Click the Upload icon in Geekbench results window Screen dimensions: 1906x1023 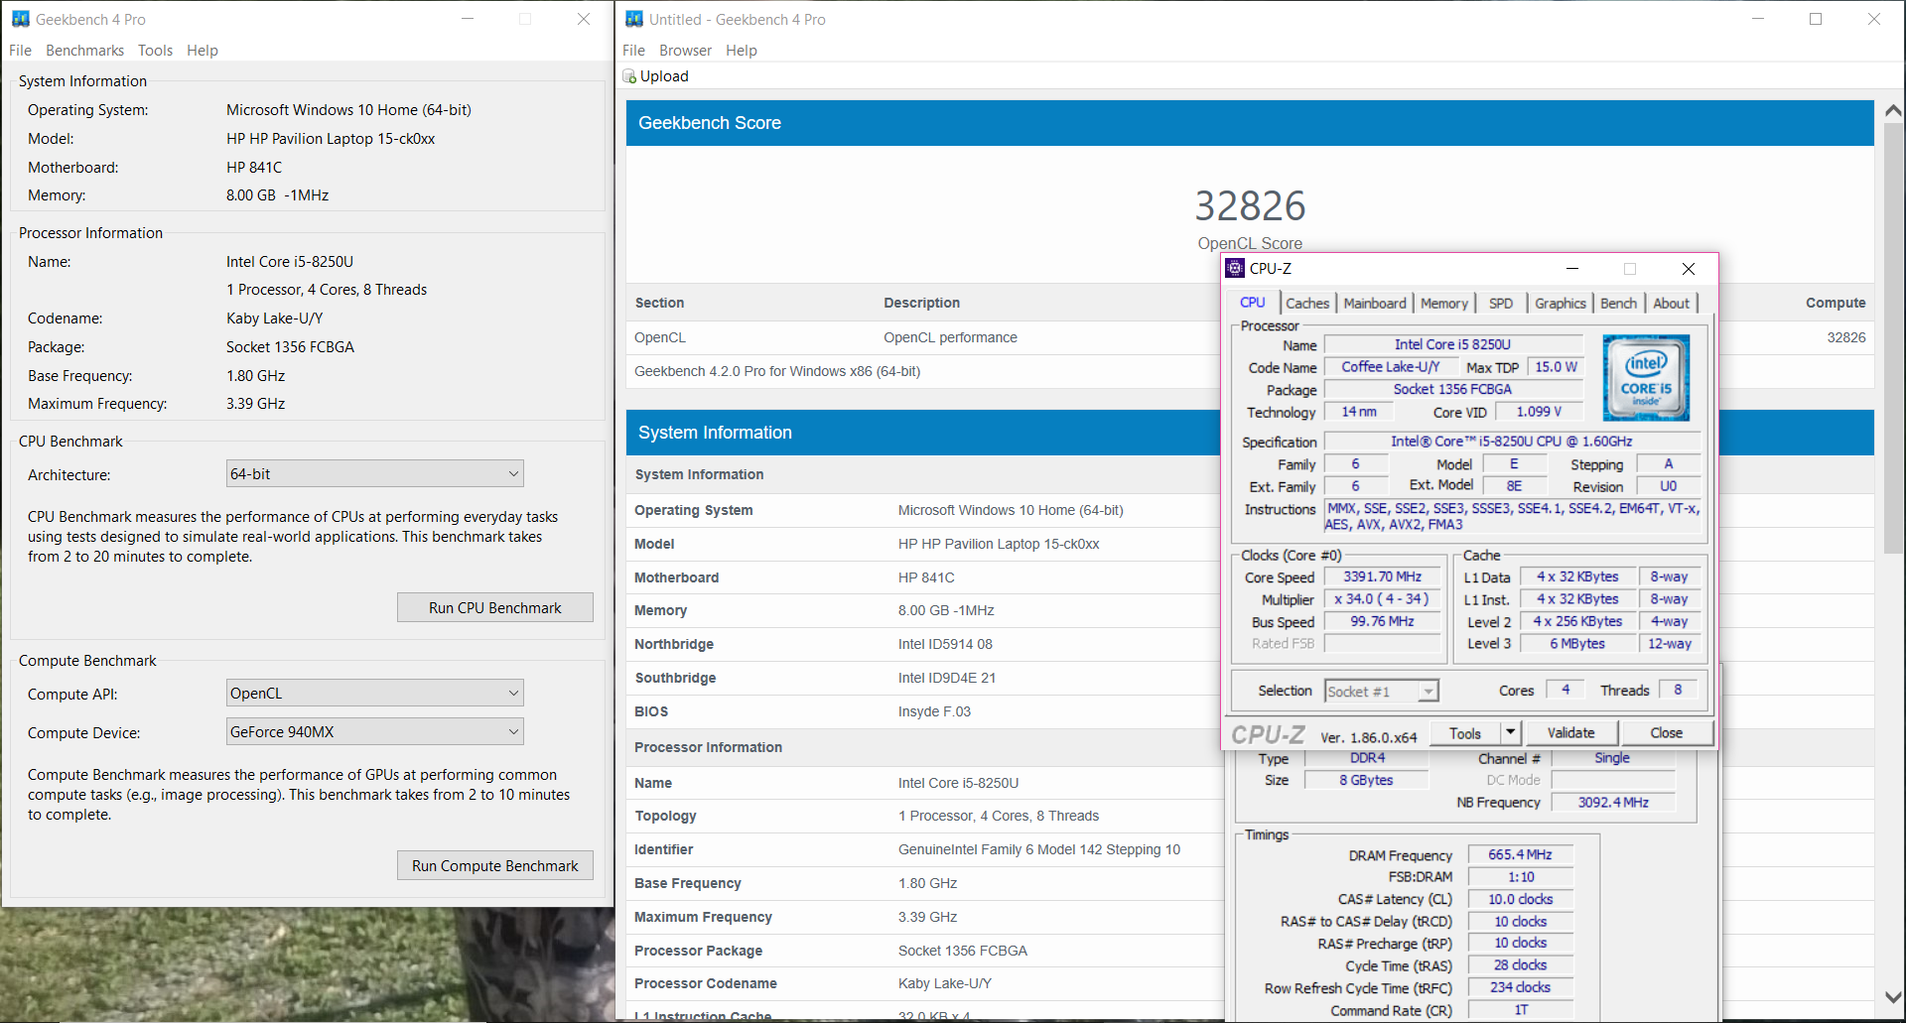tap(629, 76)
